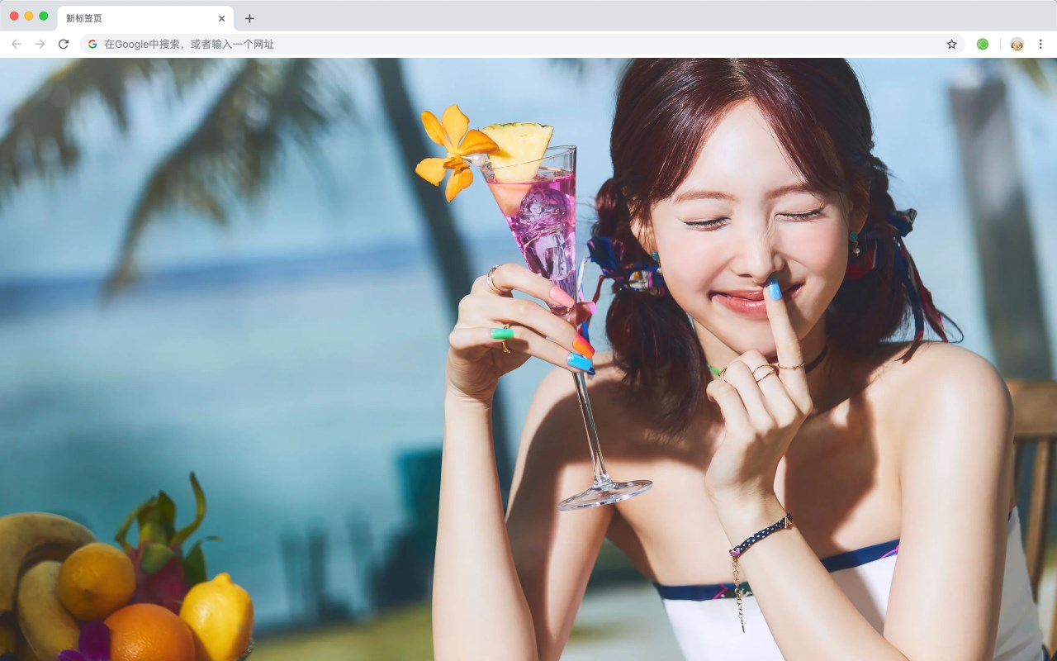The width and height of the screenshot is (1057, 661).
Task: Reload the page with the refresh icon
Action: 64,44
